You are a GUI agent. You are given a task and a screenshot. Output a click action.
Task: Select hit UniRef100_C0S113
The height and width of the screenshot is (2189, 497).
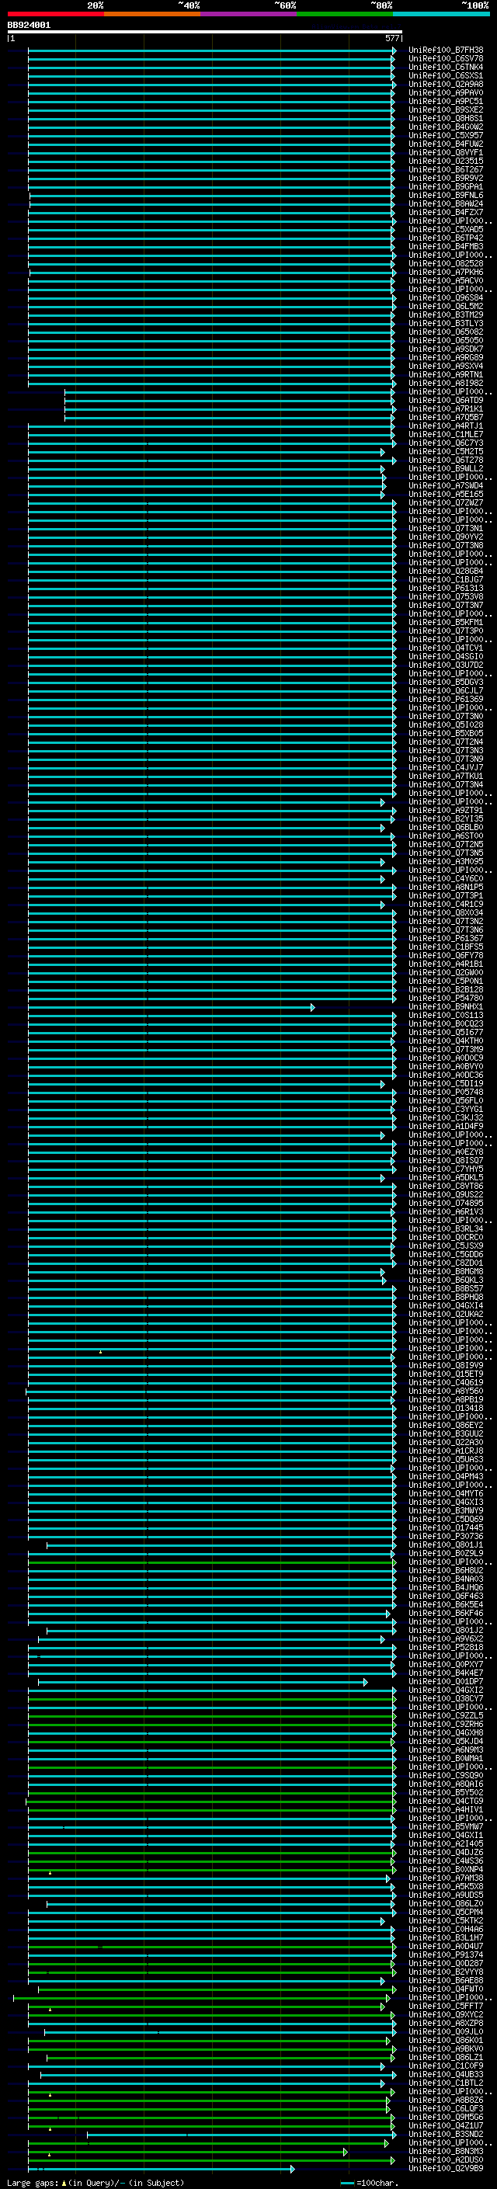point(446,1015)
